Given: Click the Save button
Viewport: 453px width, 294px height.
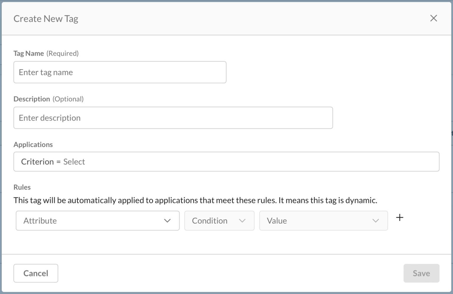Looking at the screenshot, I should click(x=421, y=273).
